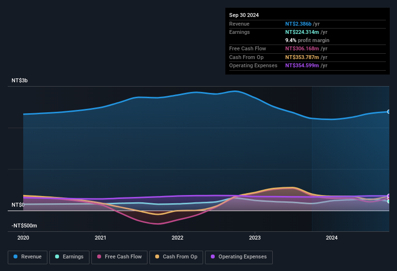Click the Sep 30 2024 tooltip date
397x271 pixels.
click(x=244, y=15)
